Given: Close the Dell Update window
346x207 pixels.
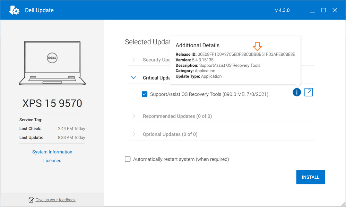Looking at the screenshot, I should click(x=335, y=10).
